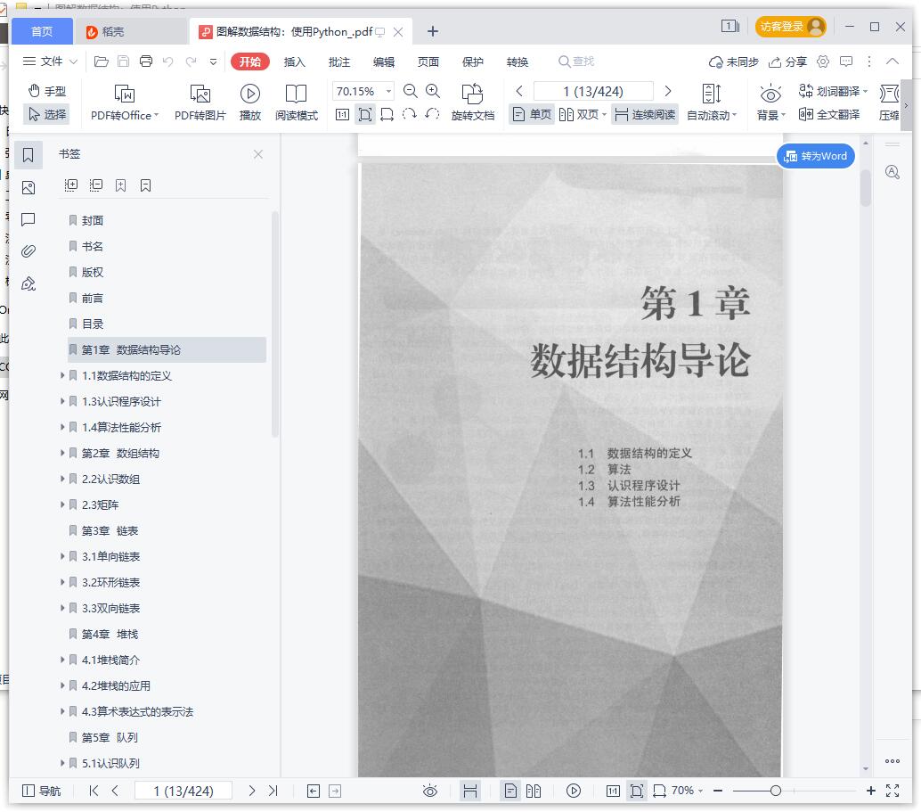
Task: Open thumbnails sidebar panel
Action: pos(29,188)
